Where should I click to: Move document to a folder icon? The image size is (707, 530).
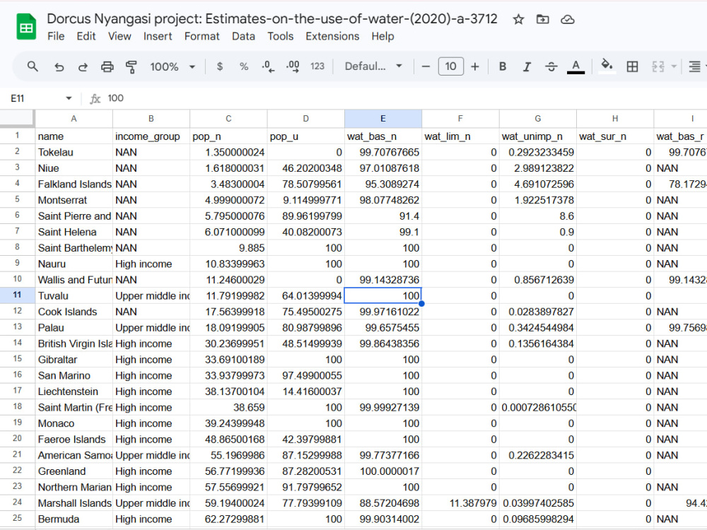pyautogui.click(x=542, y=19)
